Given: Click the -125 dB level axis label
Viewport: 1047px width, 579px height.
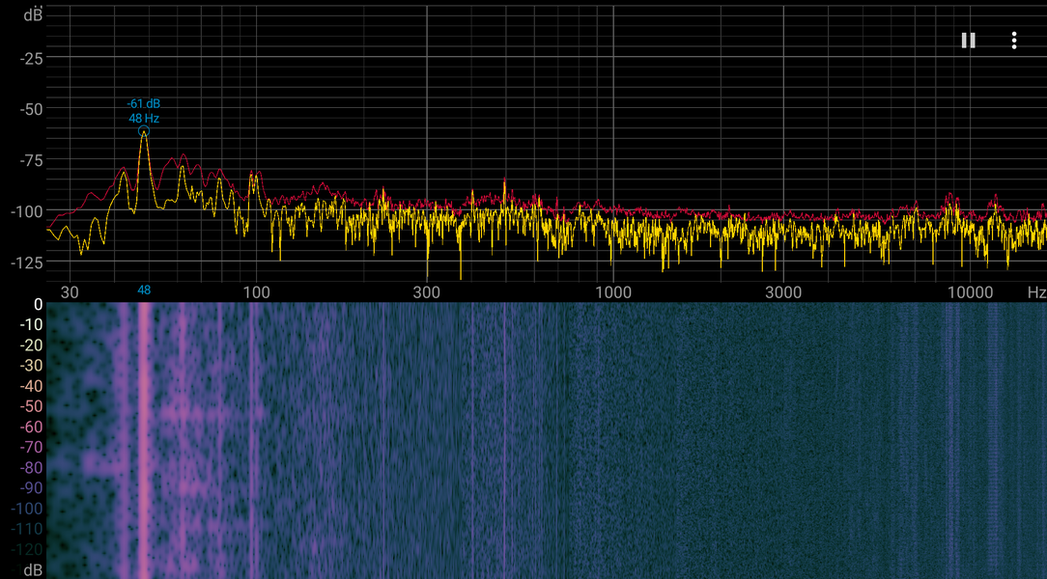Looking at the screenshot, I should [x=27, y=262].
